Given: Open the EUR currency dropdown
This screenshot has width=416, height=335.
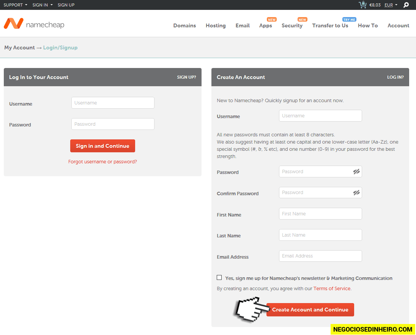Looking at the screenshot, I should point(391,5).
